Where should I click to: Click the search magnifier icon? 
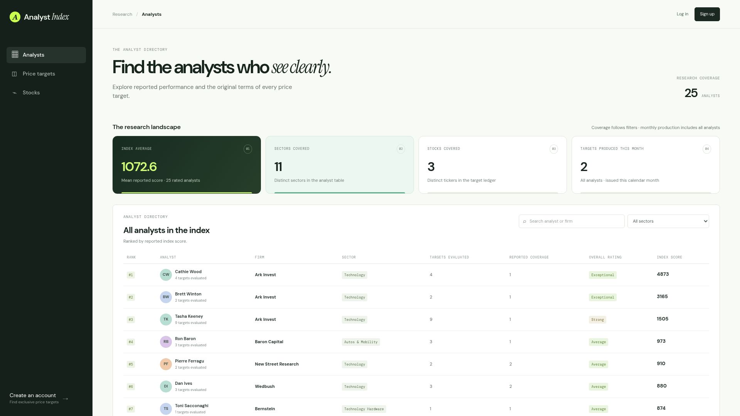(525, 221)
